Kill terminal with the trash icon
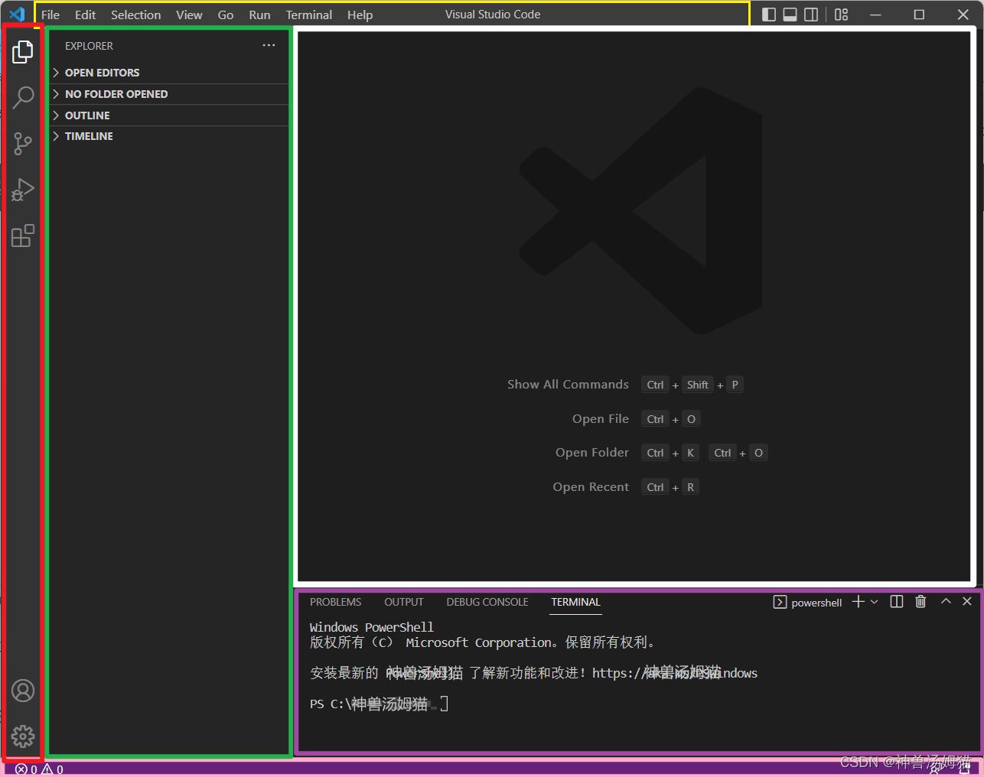984x777 pixels. 920,602
